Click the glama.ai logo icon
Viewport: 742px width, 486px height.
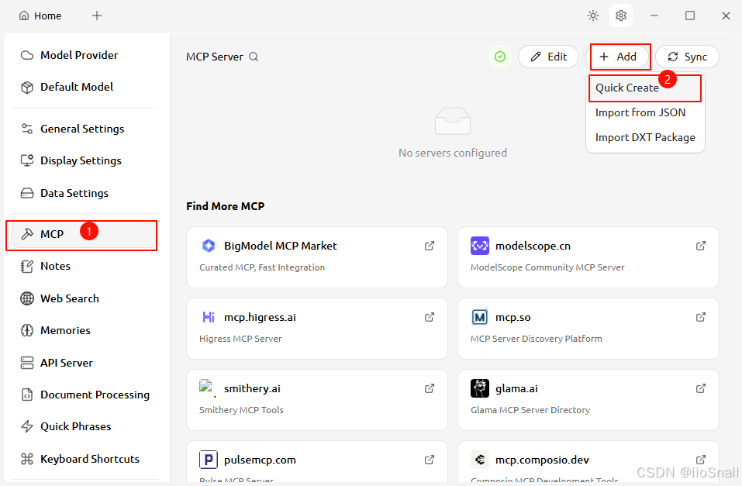[480, 388]
